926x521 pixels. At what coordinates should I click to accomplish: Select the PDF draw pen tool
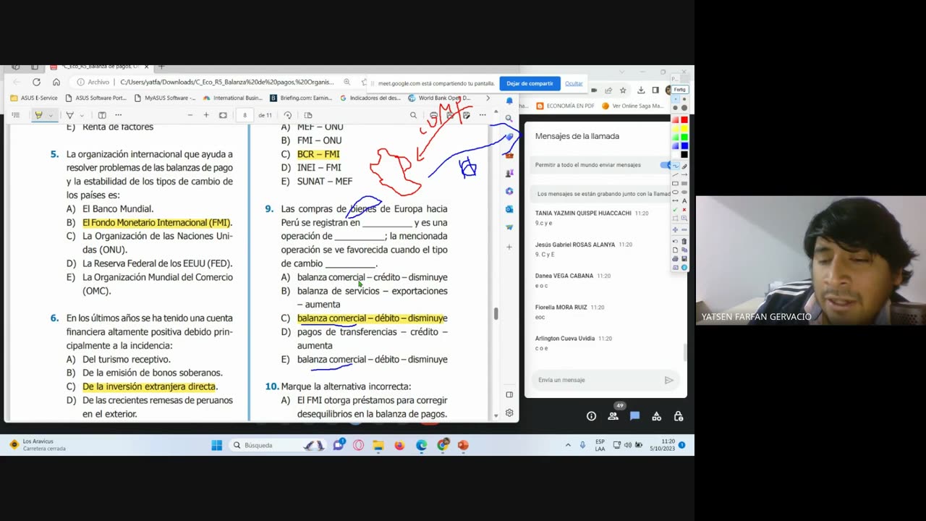pyautogui.click(x=69, y=115)
